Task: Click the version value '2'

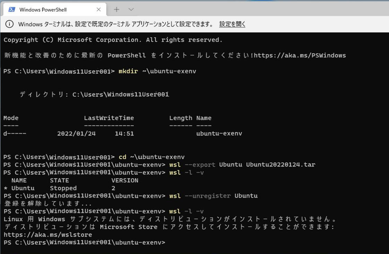Action: (x=113, y=188)
